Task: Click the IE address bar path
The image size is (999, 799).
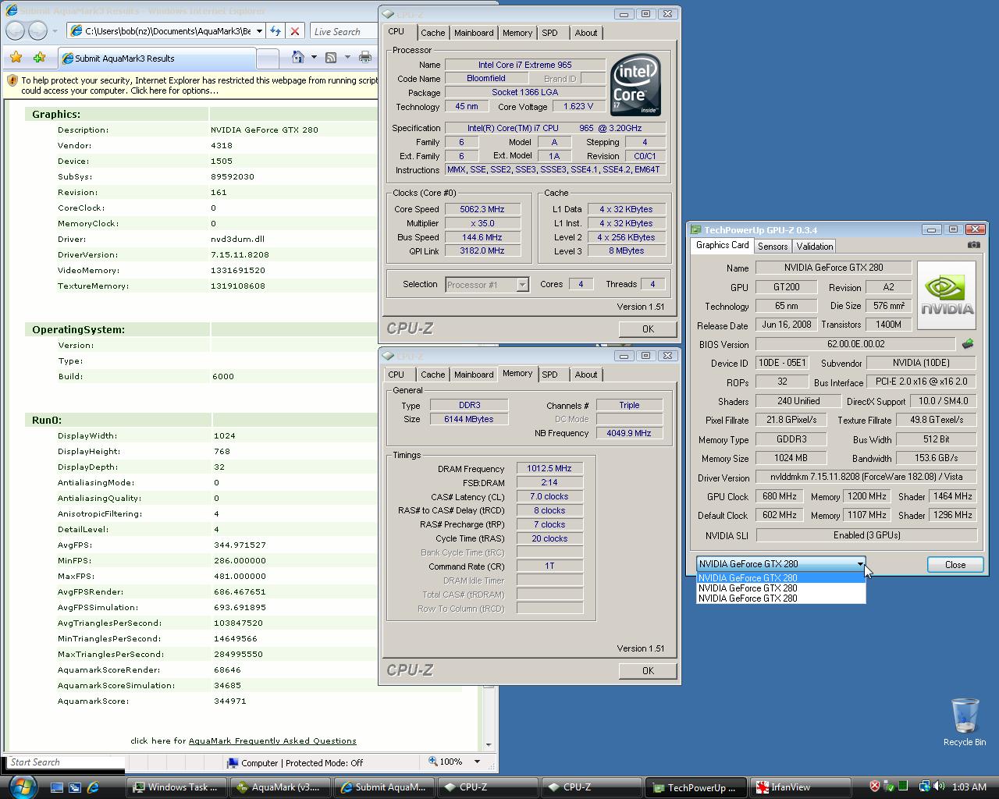Action: click(x=167, y=31)
